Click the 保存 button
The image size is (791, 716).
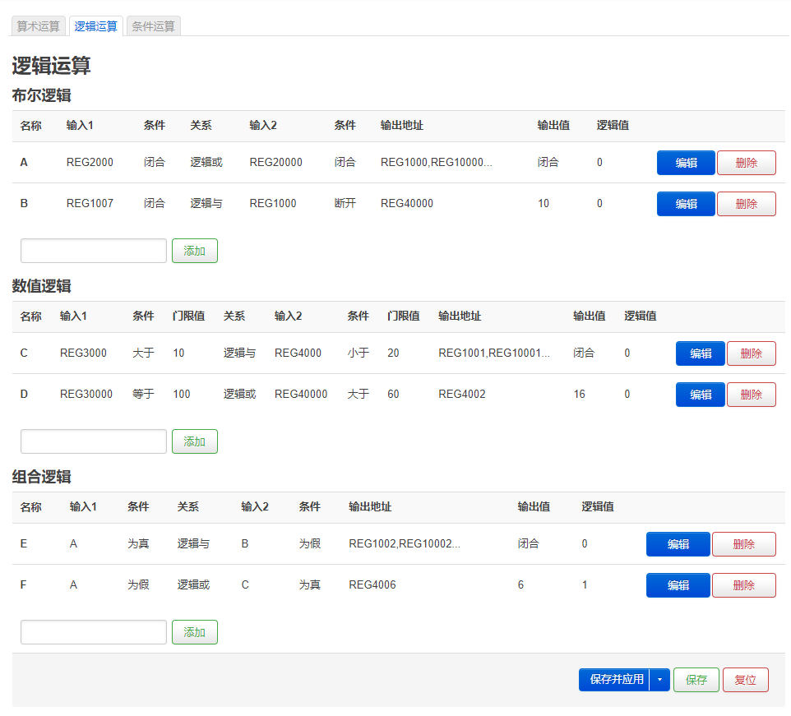[x=696, y=680]
